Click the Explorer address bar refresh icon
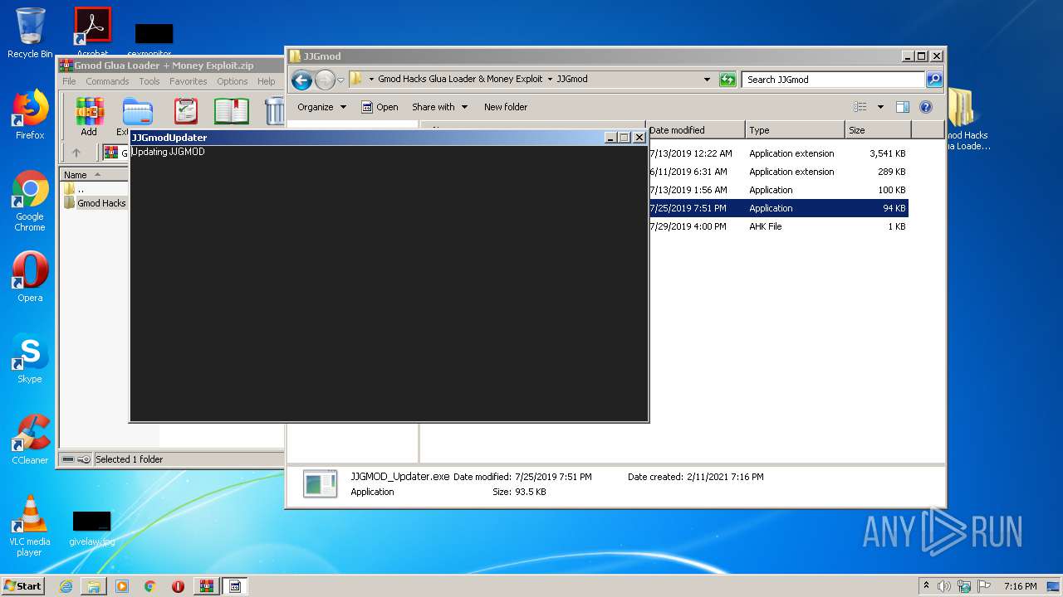This screenshot has width=1063, height=597. (727, 80)
